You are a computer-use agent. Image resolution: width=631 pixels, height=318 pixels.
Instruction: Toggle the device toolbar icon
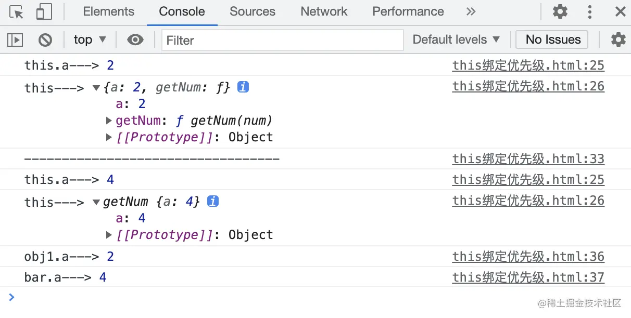pos(44,11)
